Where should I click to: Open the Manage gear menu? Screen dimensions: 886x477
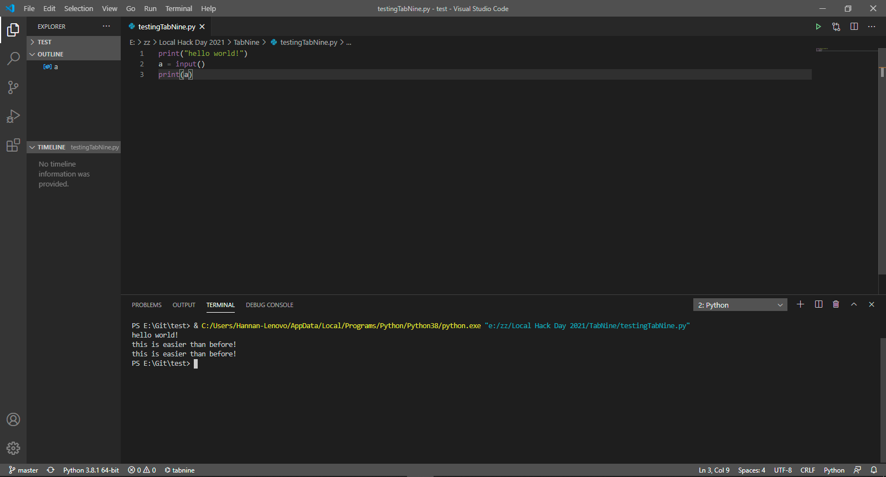[x=13, y=448]
